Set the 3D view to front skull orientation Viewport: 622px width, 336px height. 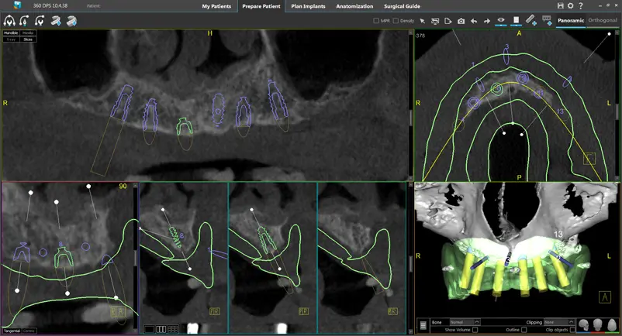click(597, 325)
